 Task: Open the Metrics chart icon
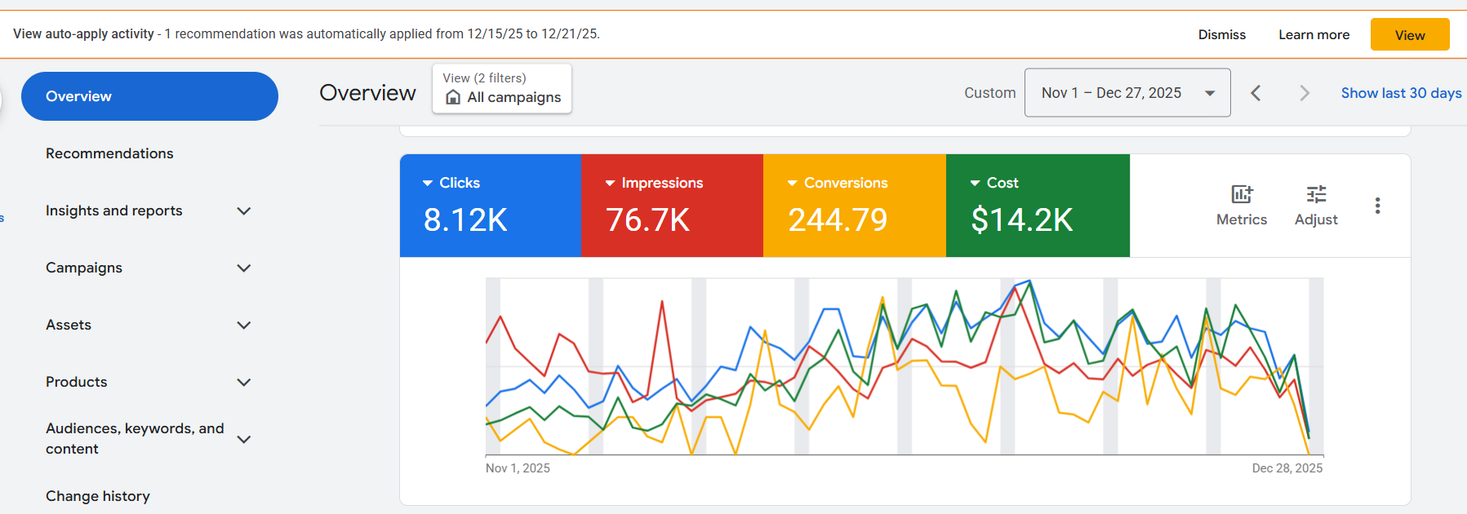pos(1241,195)
